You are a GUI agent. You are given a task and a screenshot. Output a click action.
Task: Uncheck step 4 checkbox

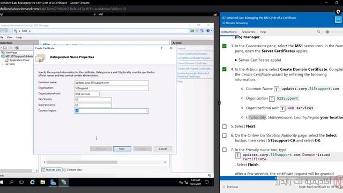(225, 69)
